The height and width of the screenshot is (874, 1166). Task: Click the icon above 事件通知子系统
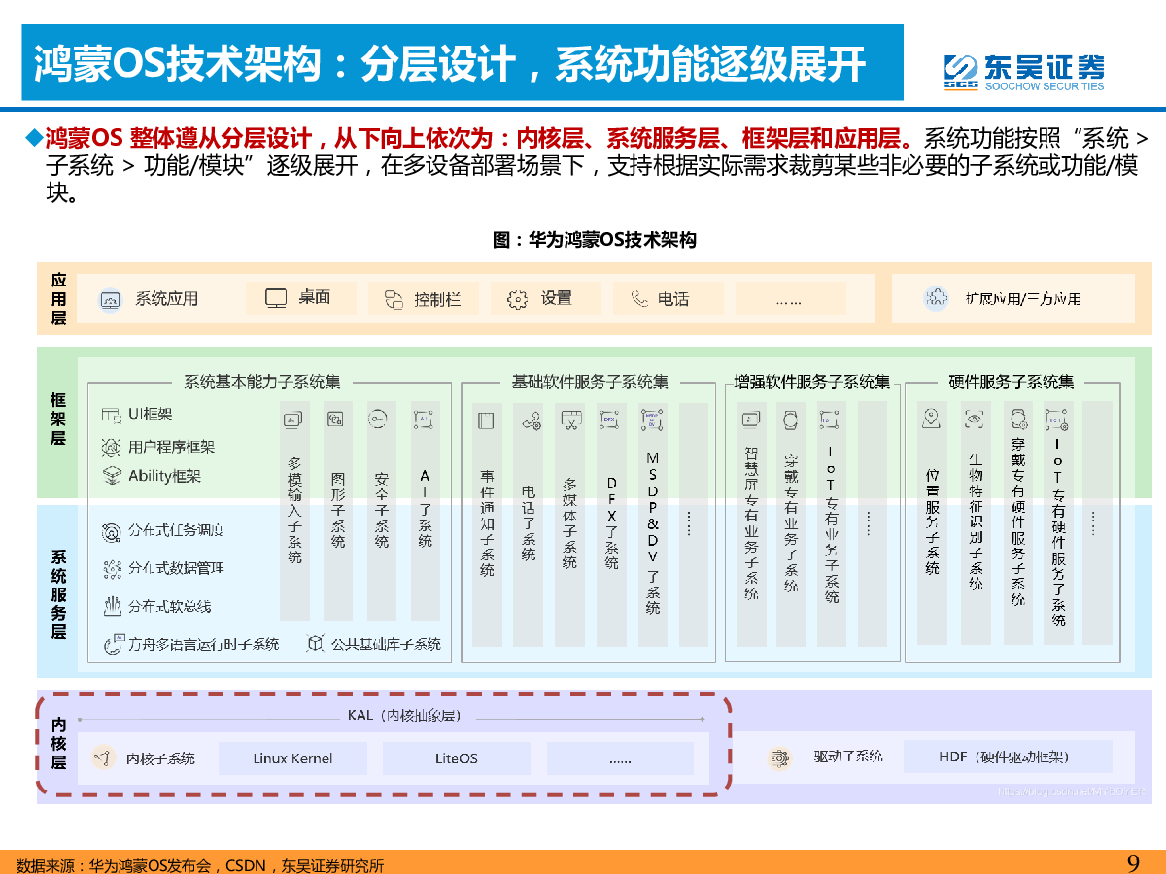pos(486,420)
